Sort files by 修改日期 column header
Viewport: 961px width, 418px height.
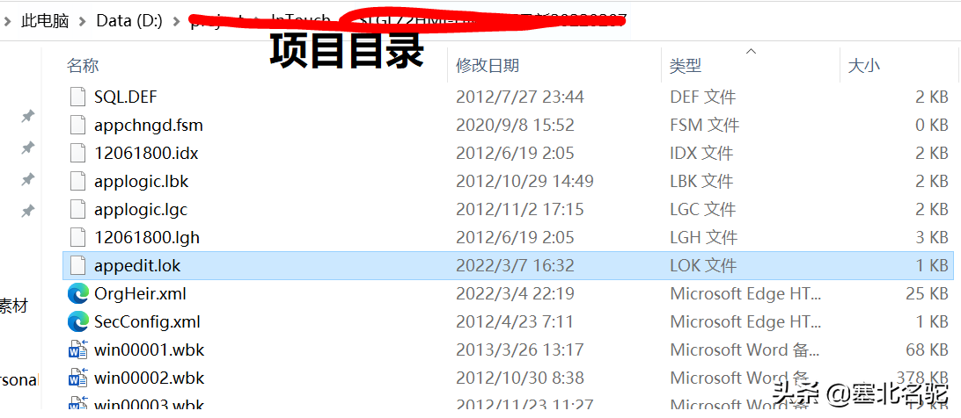488,66
